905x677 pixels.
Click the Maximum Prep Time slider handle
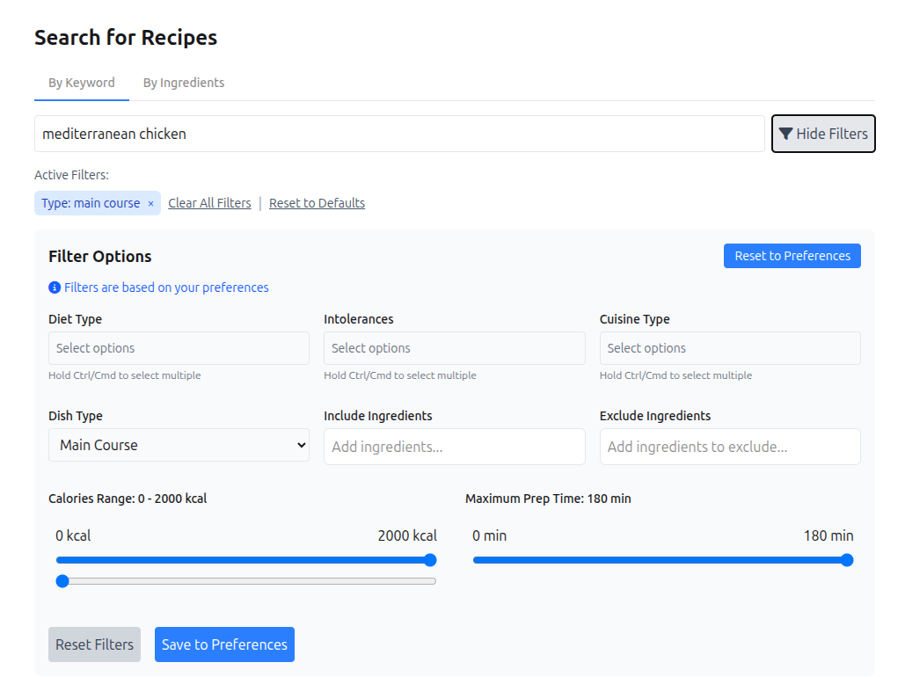(845, 560)
